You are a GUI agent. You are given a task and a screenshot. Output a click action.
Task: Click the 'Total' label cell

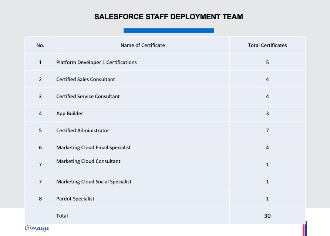143,216
